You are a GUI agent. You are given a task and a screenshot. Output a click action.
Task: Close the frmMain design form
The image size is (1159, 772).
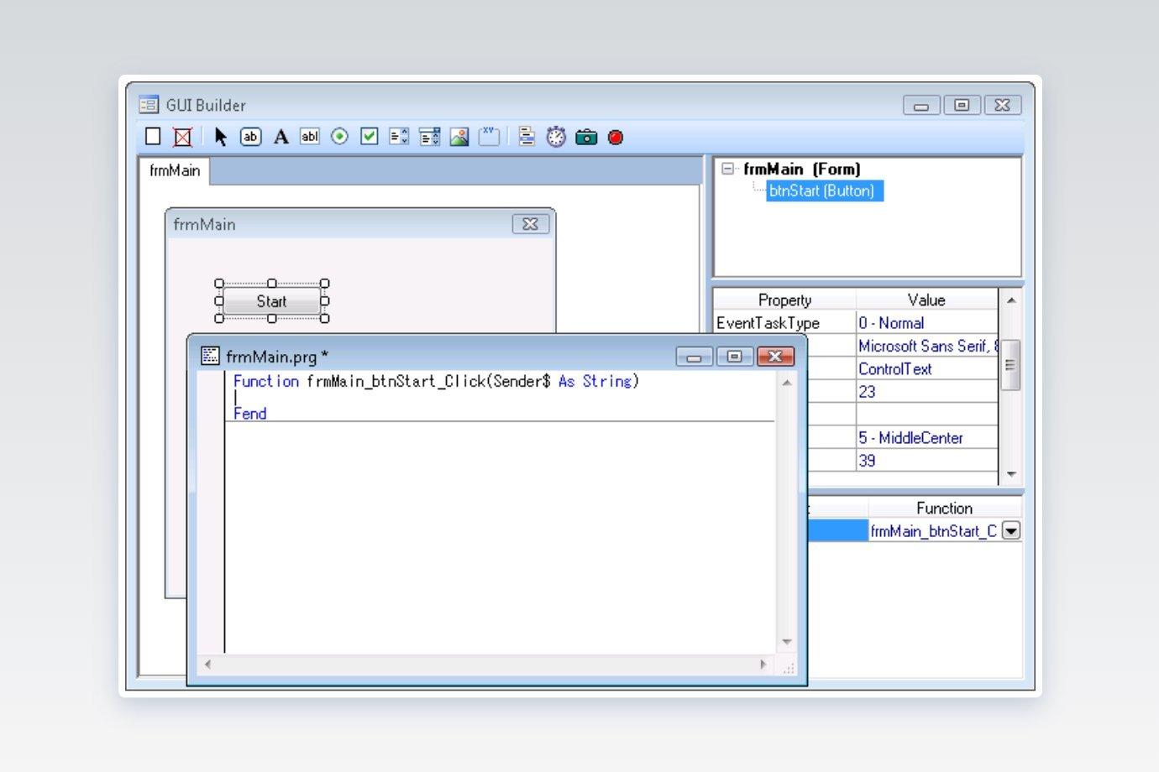coord(530,224)
